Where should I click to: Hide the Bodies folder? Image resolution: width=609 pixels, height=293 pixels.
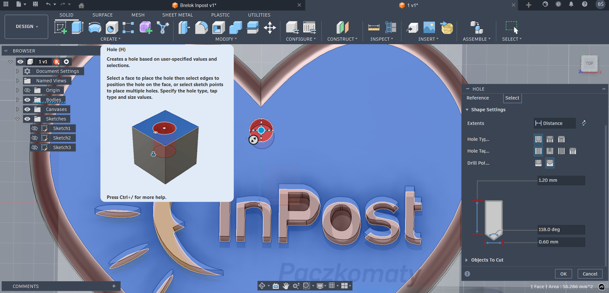tap(28, 100)
